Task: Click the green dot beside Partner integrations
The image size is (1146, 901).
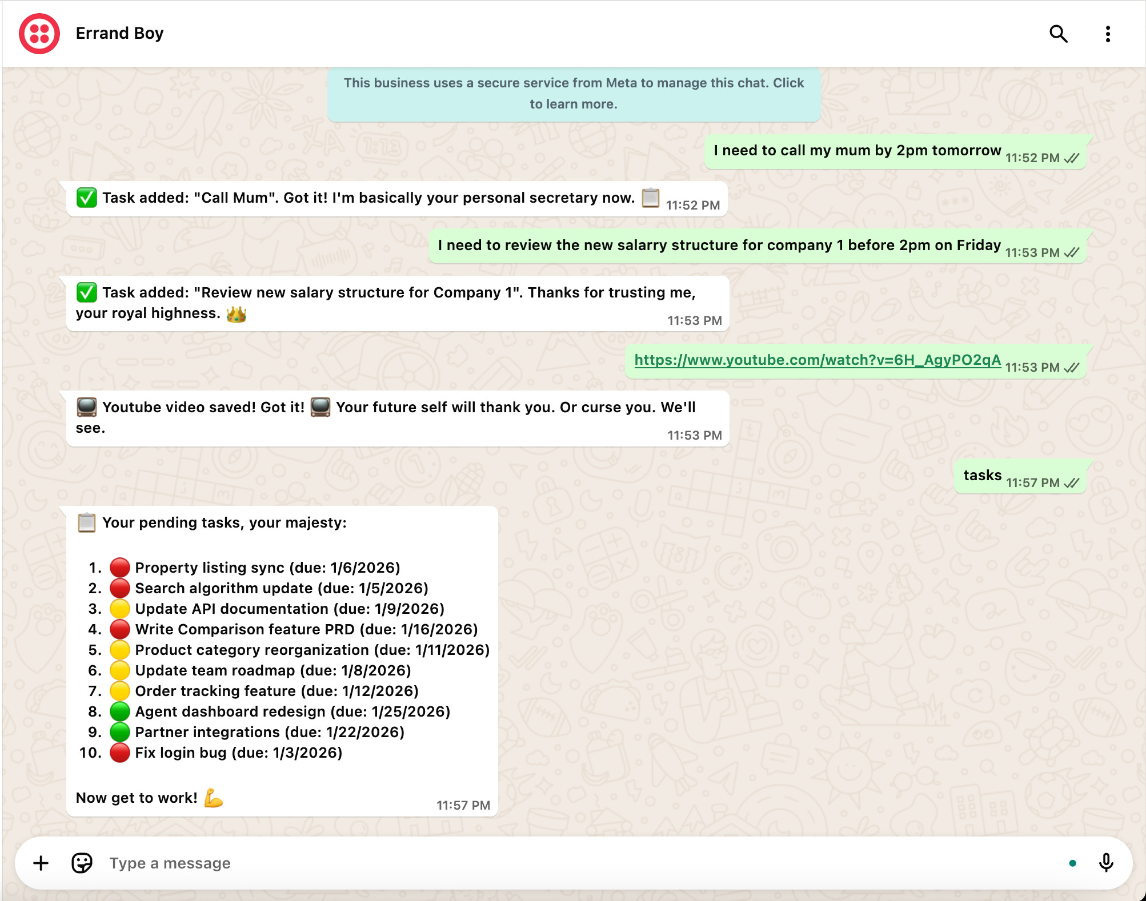Action: (119, 732)
